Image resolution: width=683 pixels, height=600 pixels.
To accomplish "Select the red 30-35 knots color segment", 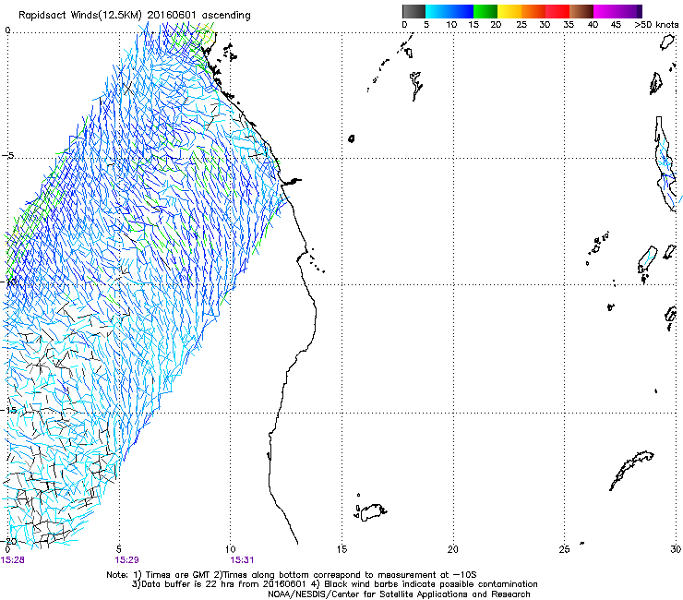I will point(557,11).
